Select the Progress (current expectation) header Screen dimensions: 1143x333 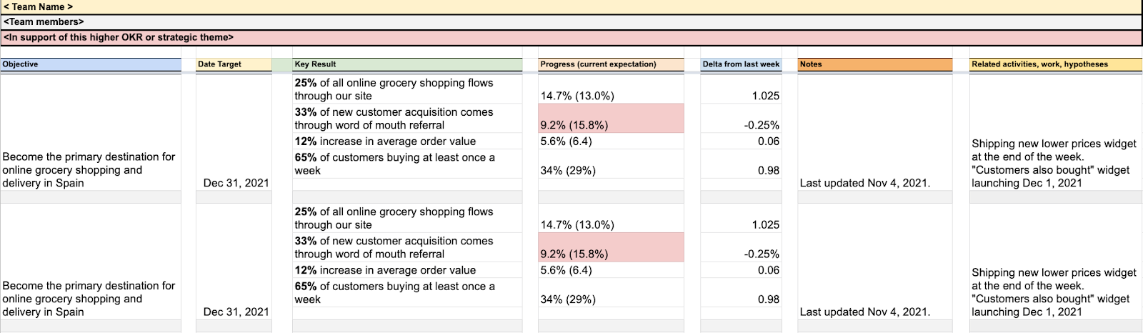pos(611,64)
